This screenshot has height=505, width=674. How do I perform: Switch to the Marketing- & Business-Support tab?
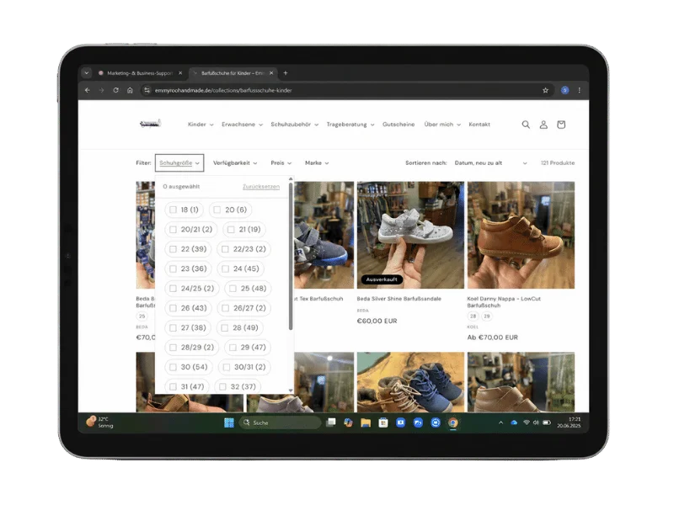click(x=141, y=73)
